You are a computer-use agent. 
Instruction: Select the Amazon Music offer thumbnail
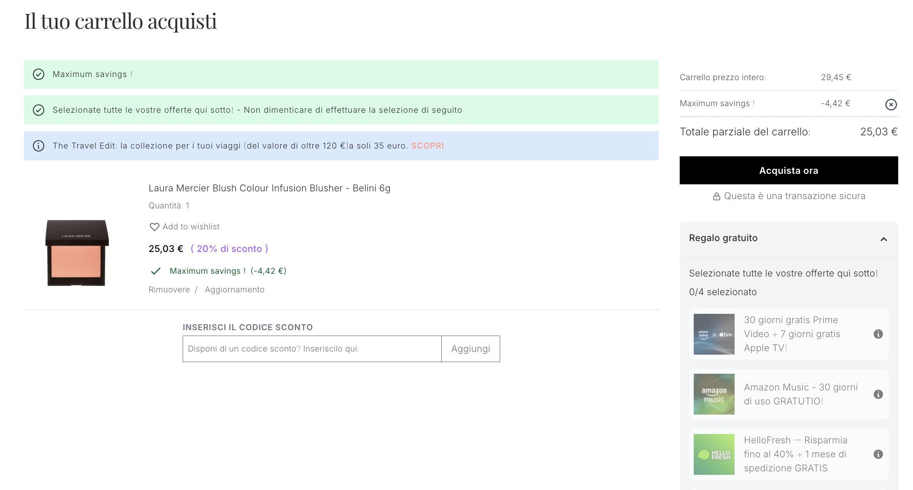[x=714, y=394]
